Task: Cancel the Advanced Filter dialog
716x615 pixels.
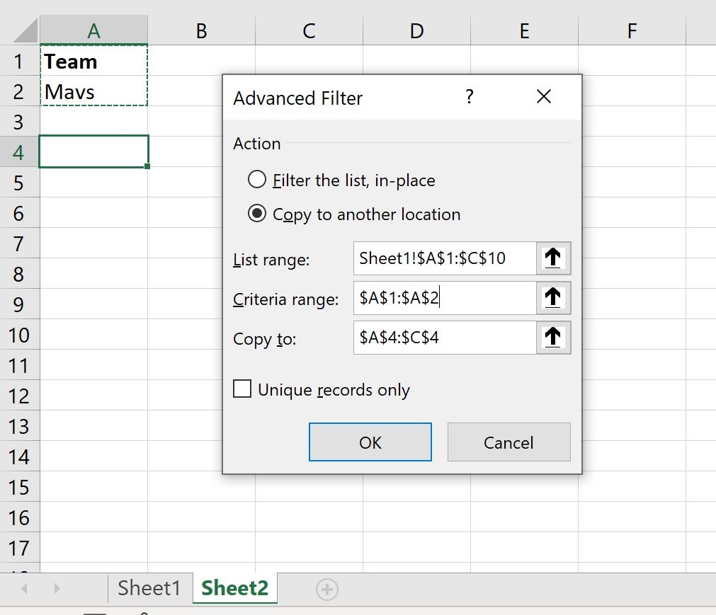Action: 508,442
